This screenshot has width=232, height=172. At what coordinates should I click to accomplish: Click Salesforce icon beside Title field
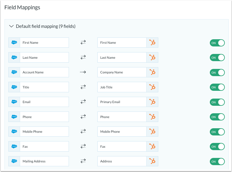(14, 87)
